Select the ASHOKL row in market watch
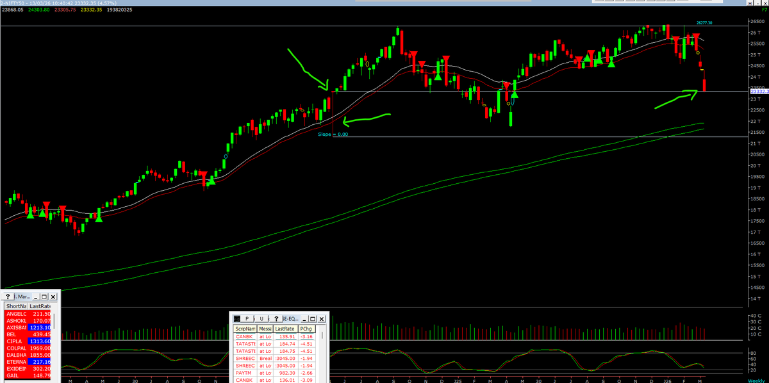This screenshot has width=769, height=383. pyautogui.click(x=28, y=320)
